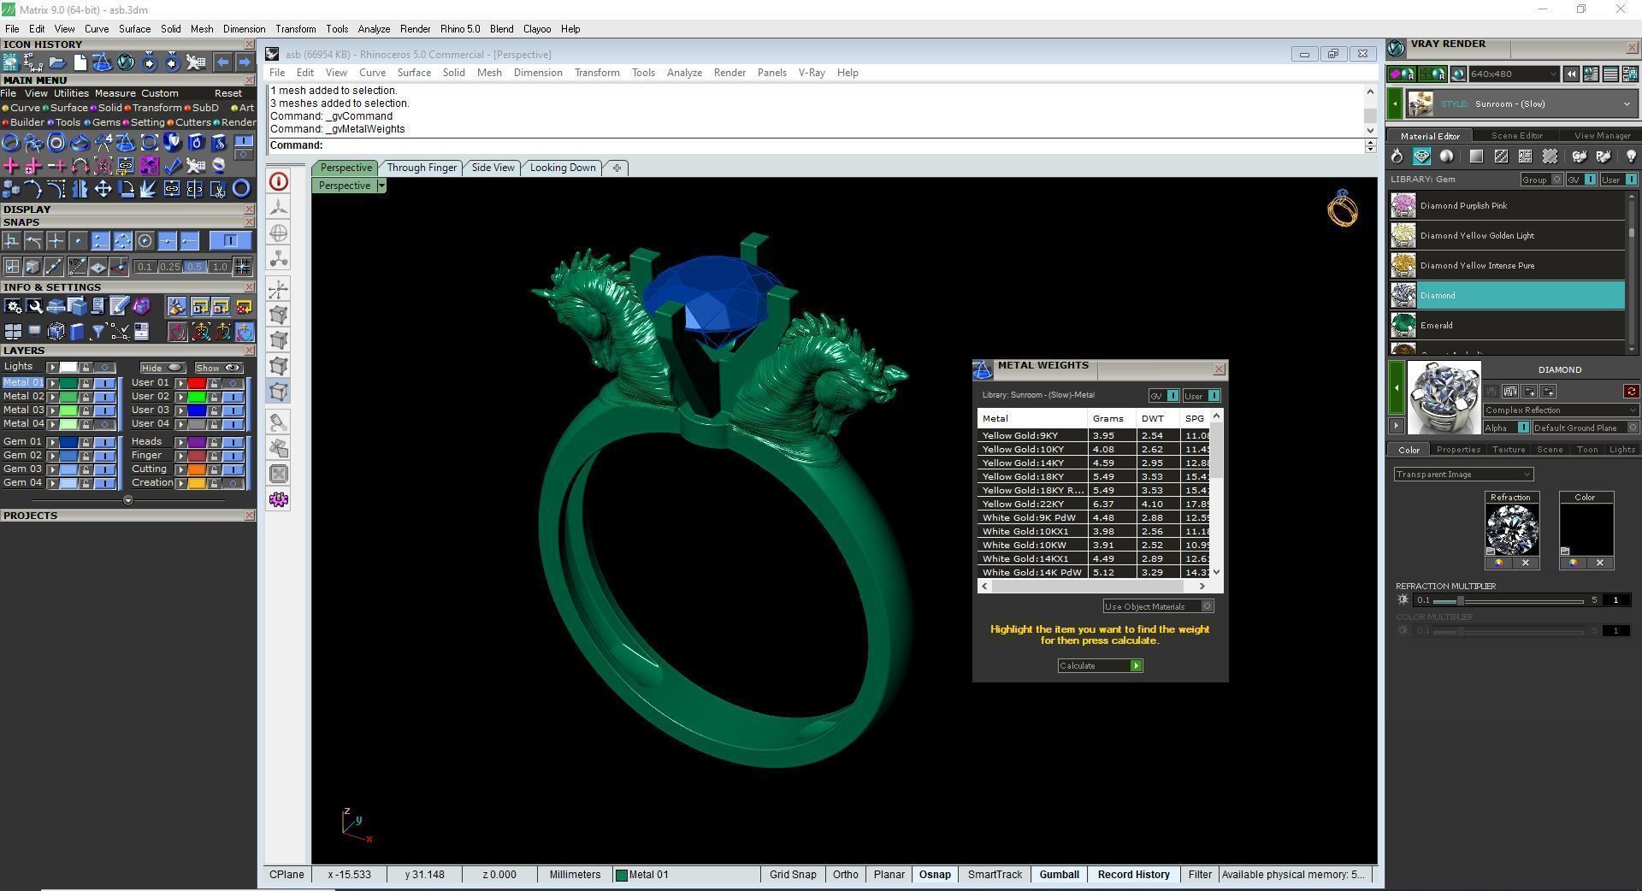The image size is (1642, 891).
Task: Open the Perspective viewport label dropdown arrow
Action: [381, 186]
